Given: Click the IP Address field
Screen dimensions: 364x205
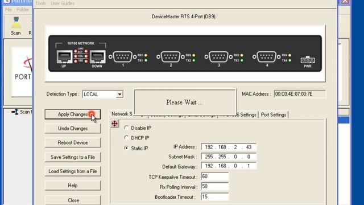Looking at the screenshot, I should [229, 147].
